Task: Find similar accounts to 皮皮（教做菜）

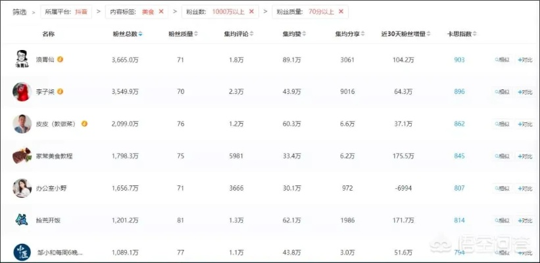Action: click(502, 124)
